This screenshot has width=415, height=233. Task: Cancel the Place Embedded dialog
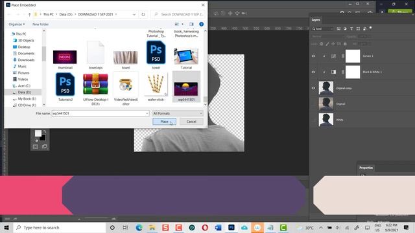pyautogui.click(x=191, y=122)
